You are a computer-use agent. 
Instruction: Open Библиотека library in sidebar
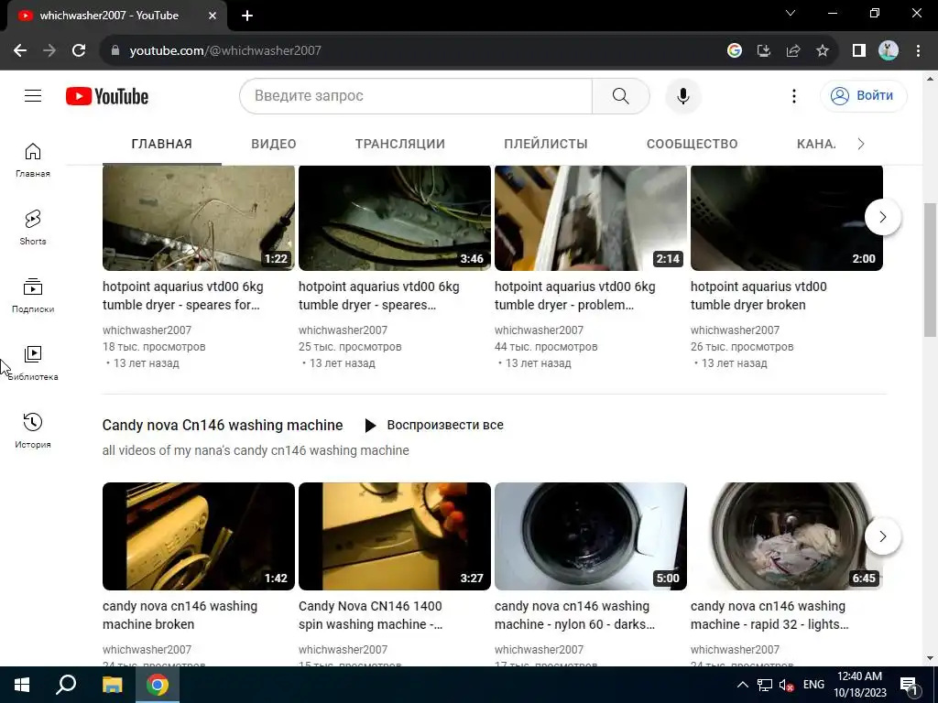(33, 362)
